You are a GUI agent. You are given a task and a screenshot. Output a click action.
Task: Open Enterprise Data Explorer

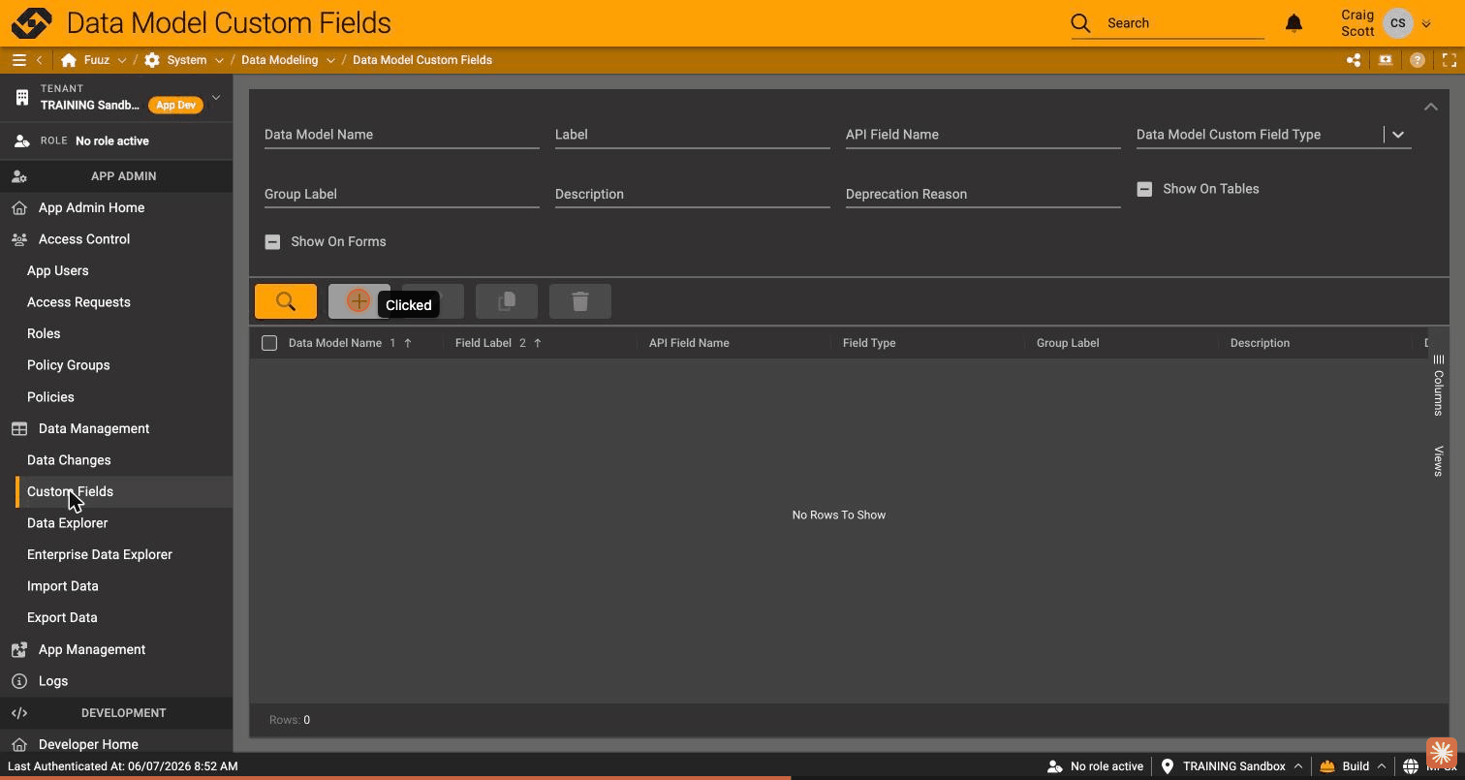100,554
